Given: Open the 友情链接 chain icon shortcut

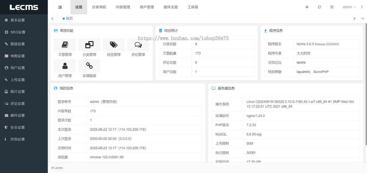Looking at the screenshot, I should [89, 66].
